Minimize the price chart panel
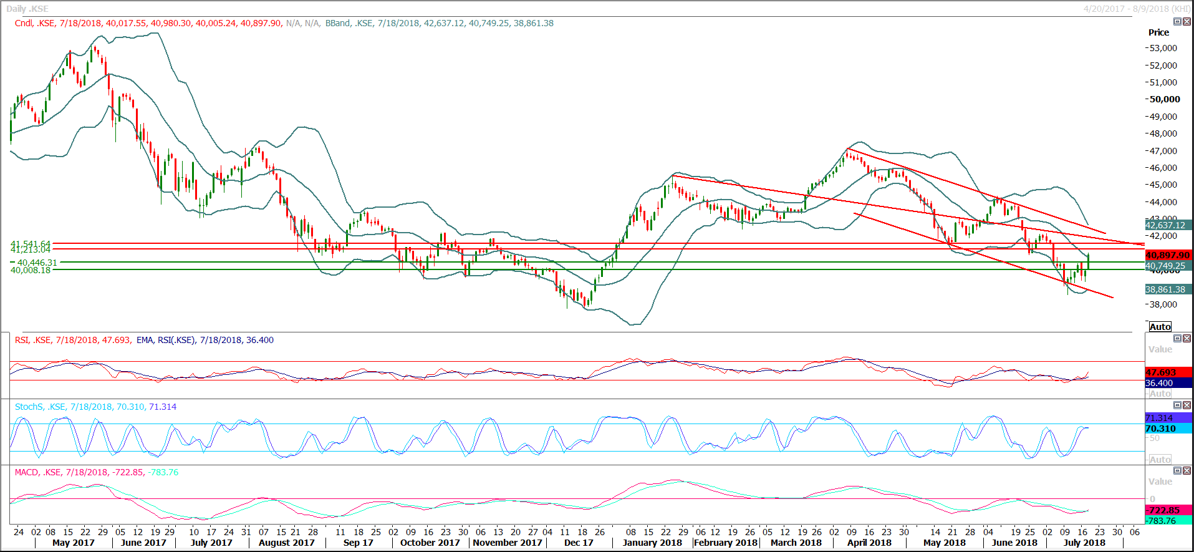Screen dimensions: 1194x552 (x=1177, y=22)
